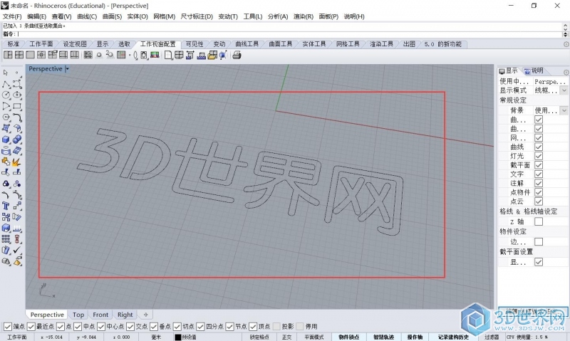Click the green checkmark Check tool
The image size is (570, 341).
coord(17,250)
